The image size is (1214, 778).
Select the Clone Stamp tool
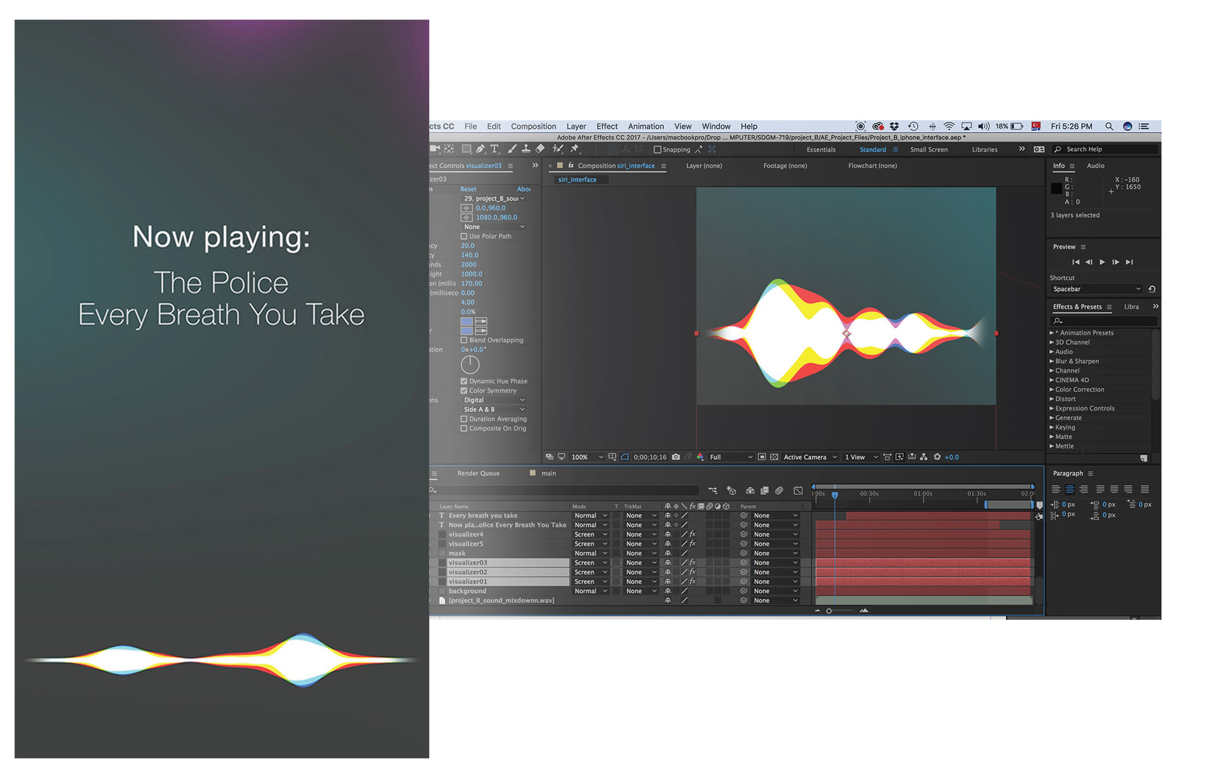pos(525,149)
